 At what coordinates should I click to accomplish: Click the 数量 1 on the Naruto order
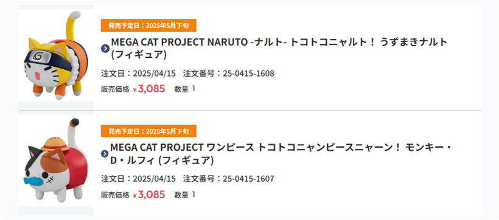(x=184, y=89)
